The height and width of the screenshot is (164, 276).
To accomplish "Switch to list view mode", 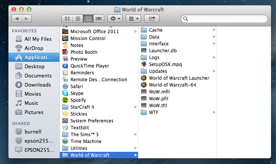I will coord(78,18).
